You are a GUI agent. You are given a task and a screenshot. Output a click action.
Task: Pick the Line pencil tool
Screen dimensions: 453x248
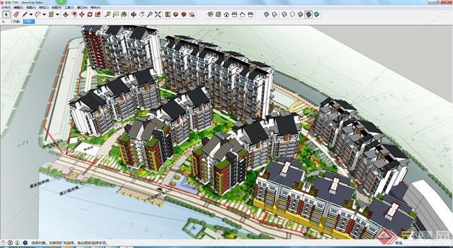(x=25, y=14)
